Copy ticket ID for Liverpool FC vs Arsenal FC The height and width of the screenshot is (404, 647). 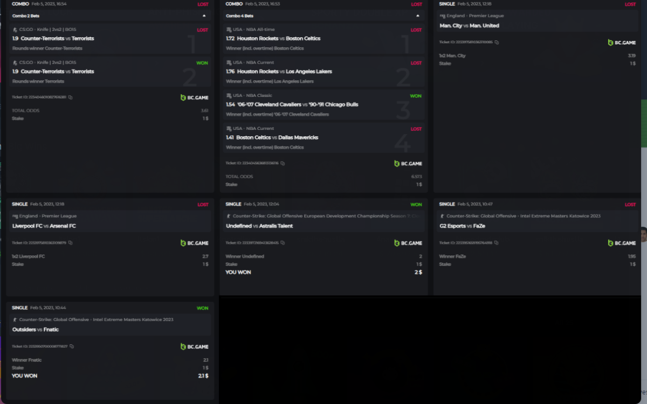coord(71,243)
